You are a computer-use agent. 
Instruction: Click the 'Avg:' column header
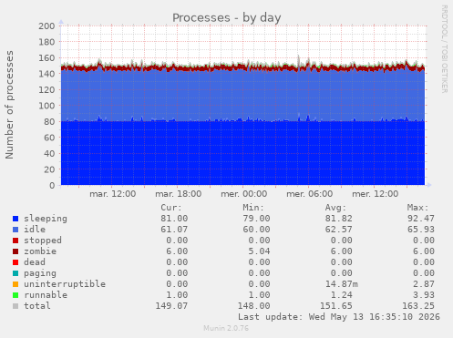(x=335, y=208)
